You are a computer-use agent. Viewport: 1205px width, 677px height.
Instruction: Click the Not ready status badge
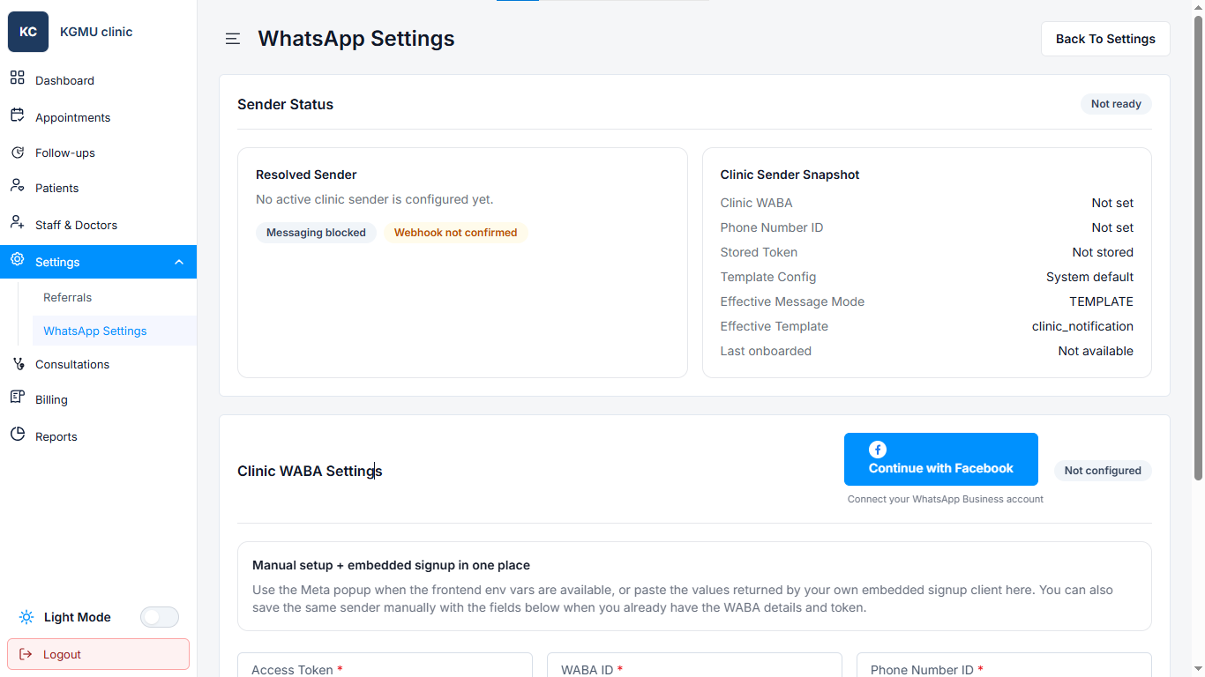coord(1116,104)
